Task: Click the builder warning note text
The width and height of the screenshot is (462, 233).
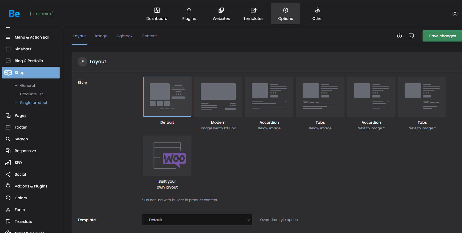Action: pos(180,200)
